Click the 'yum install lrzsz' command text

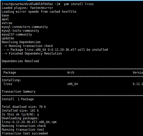79,4
